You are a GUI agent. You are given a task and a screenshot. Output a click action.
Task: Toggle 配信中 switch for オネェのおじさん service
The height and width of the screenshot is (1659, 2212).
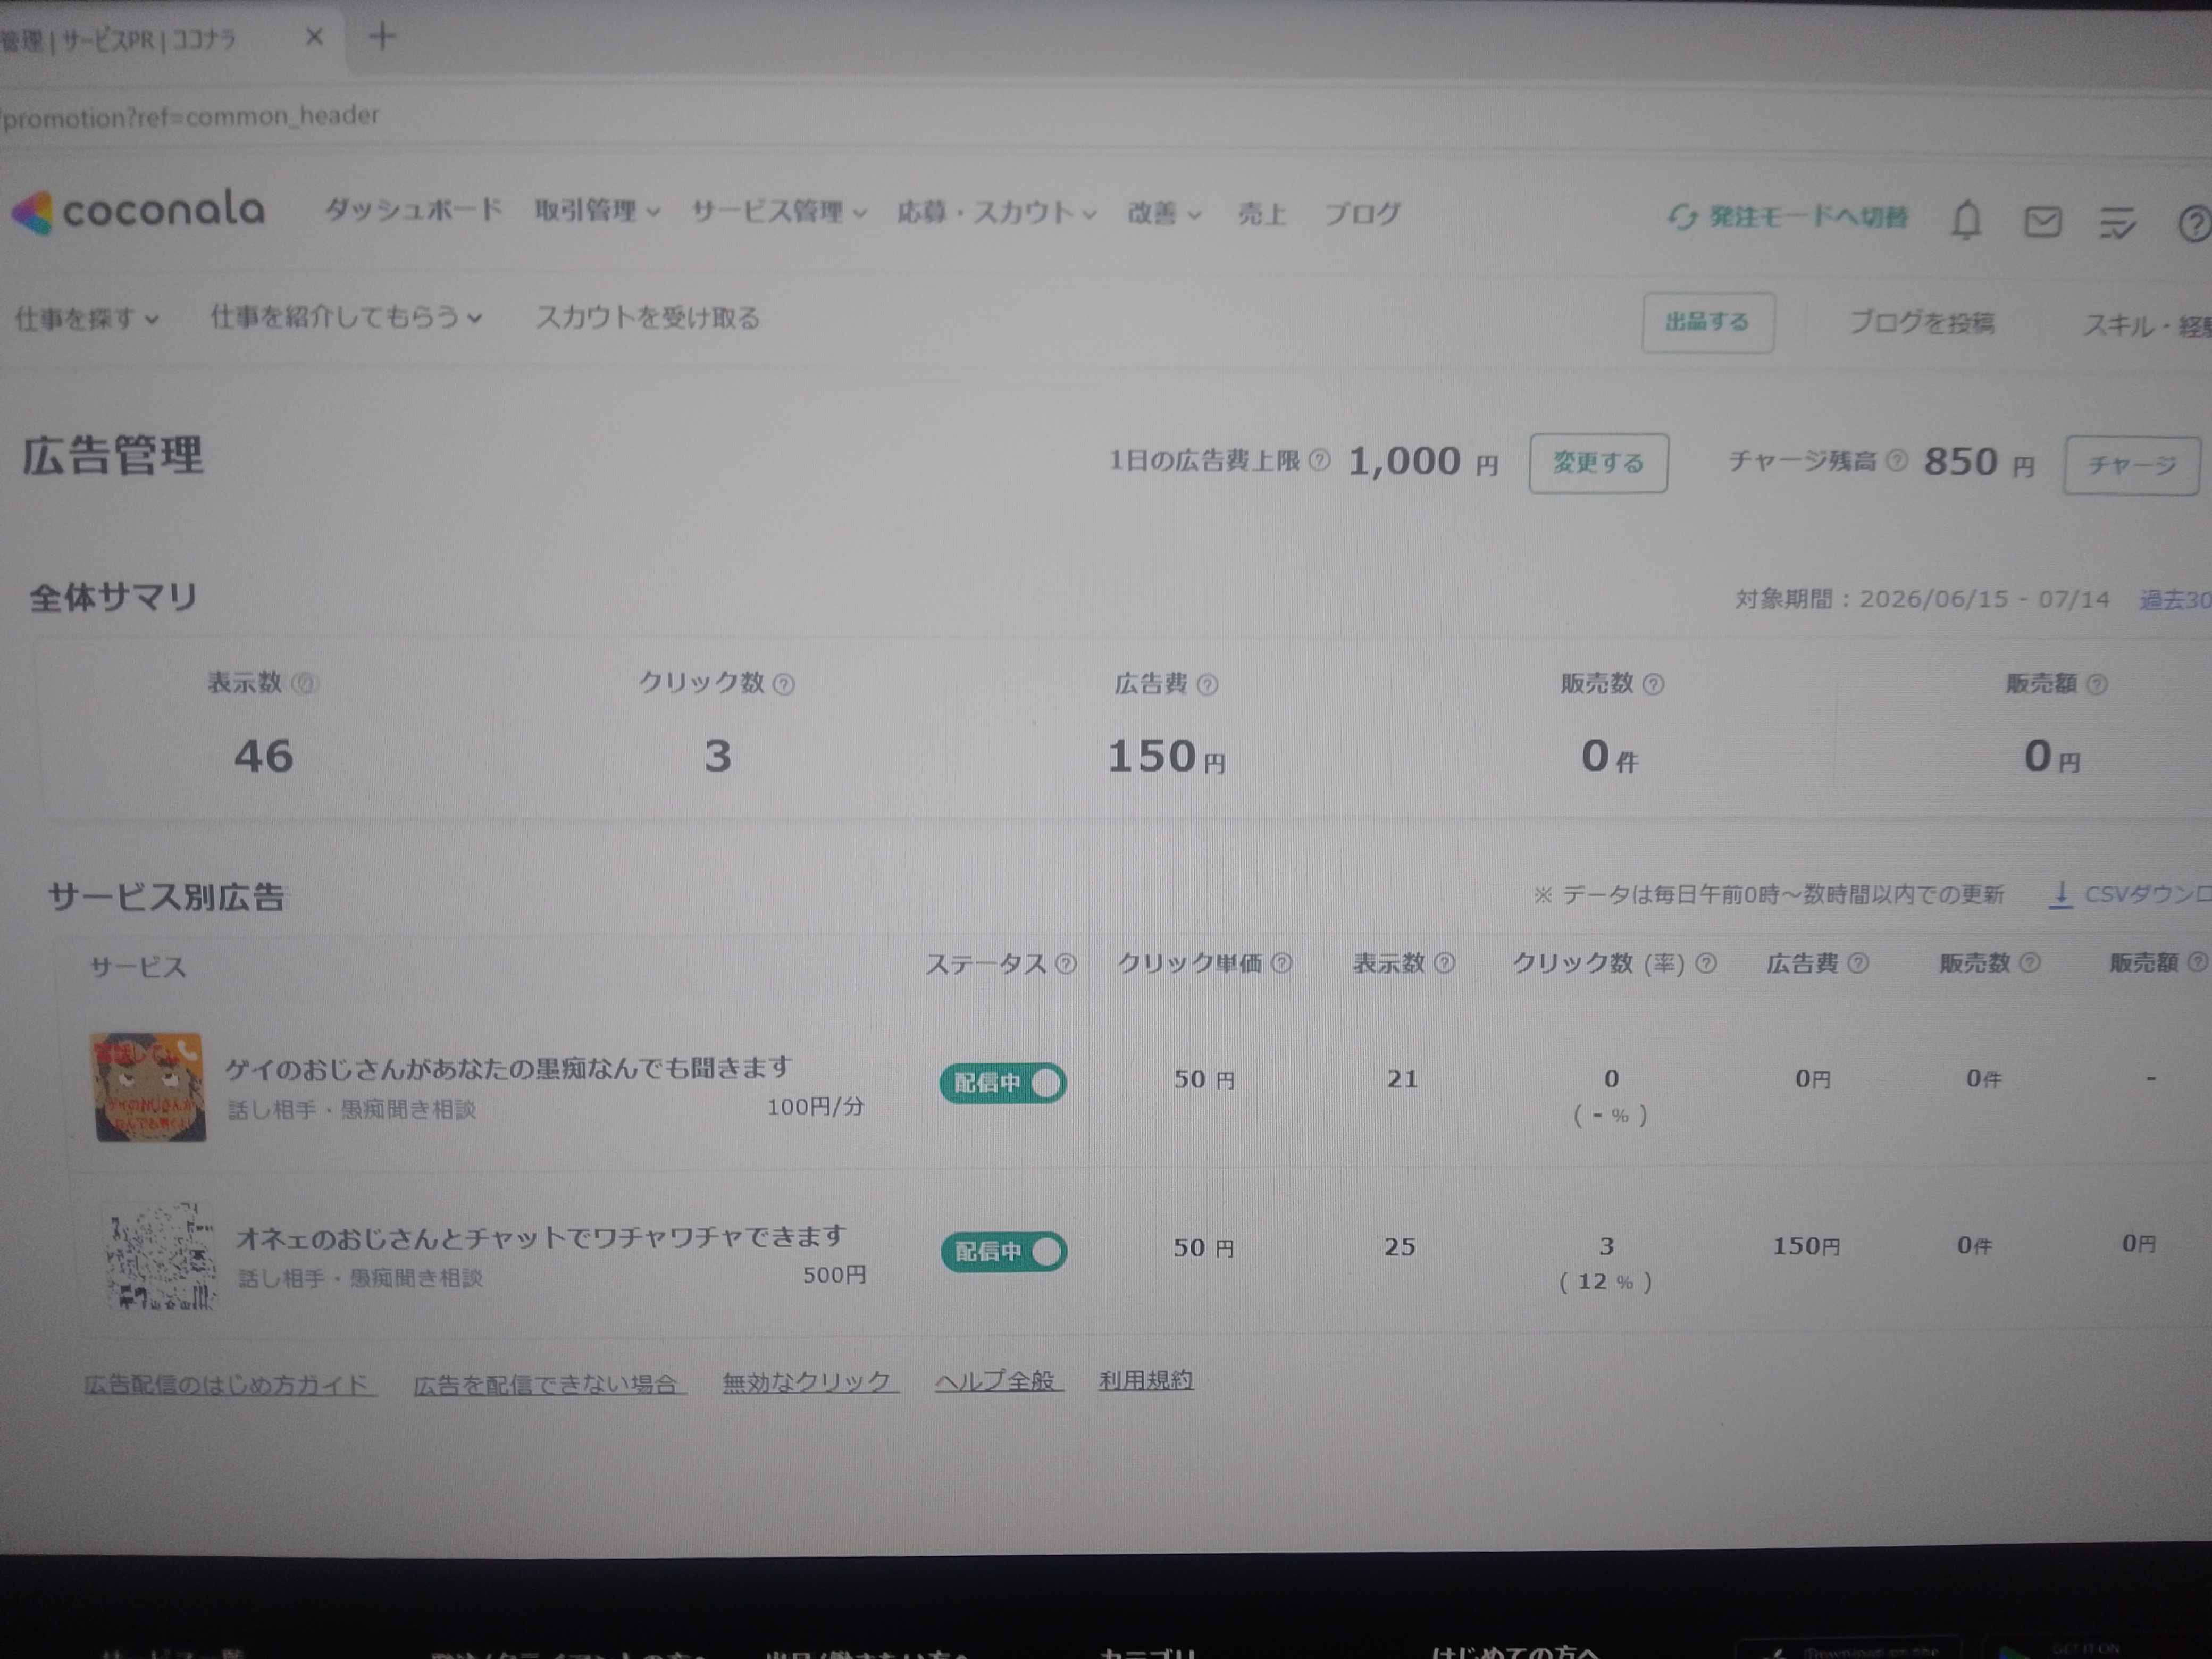click(x=1004, y=1251)
